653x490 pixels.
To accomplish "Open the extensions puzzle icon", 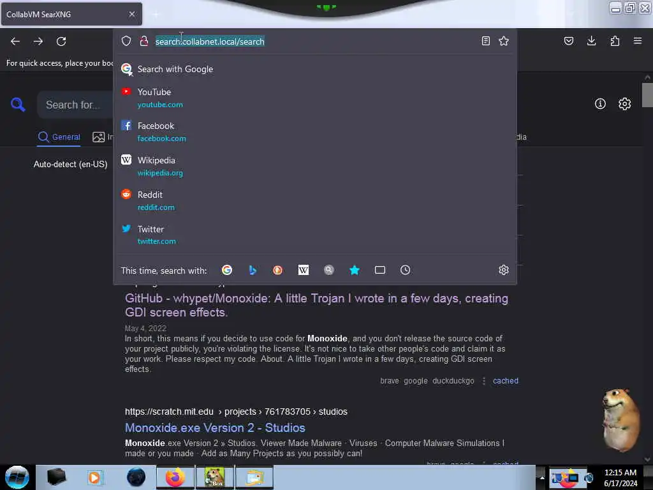I will click(615, 41).
